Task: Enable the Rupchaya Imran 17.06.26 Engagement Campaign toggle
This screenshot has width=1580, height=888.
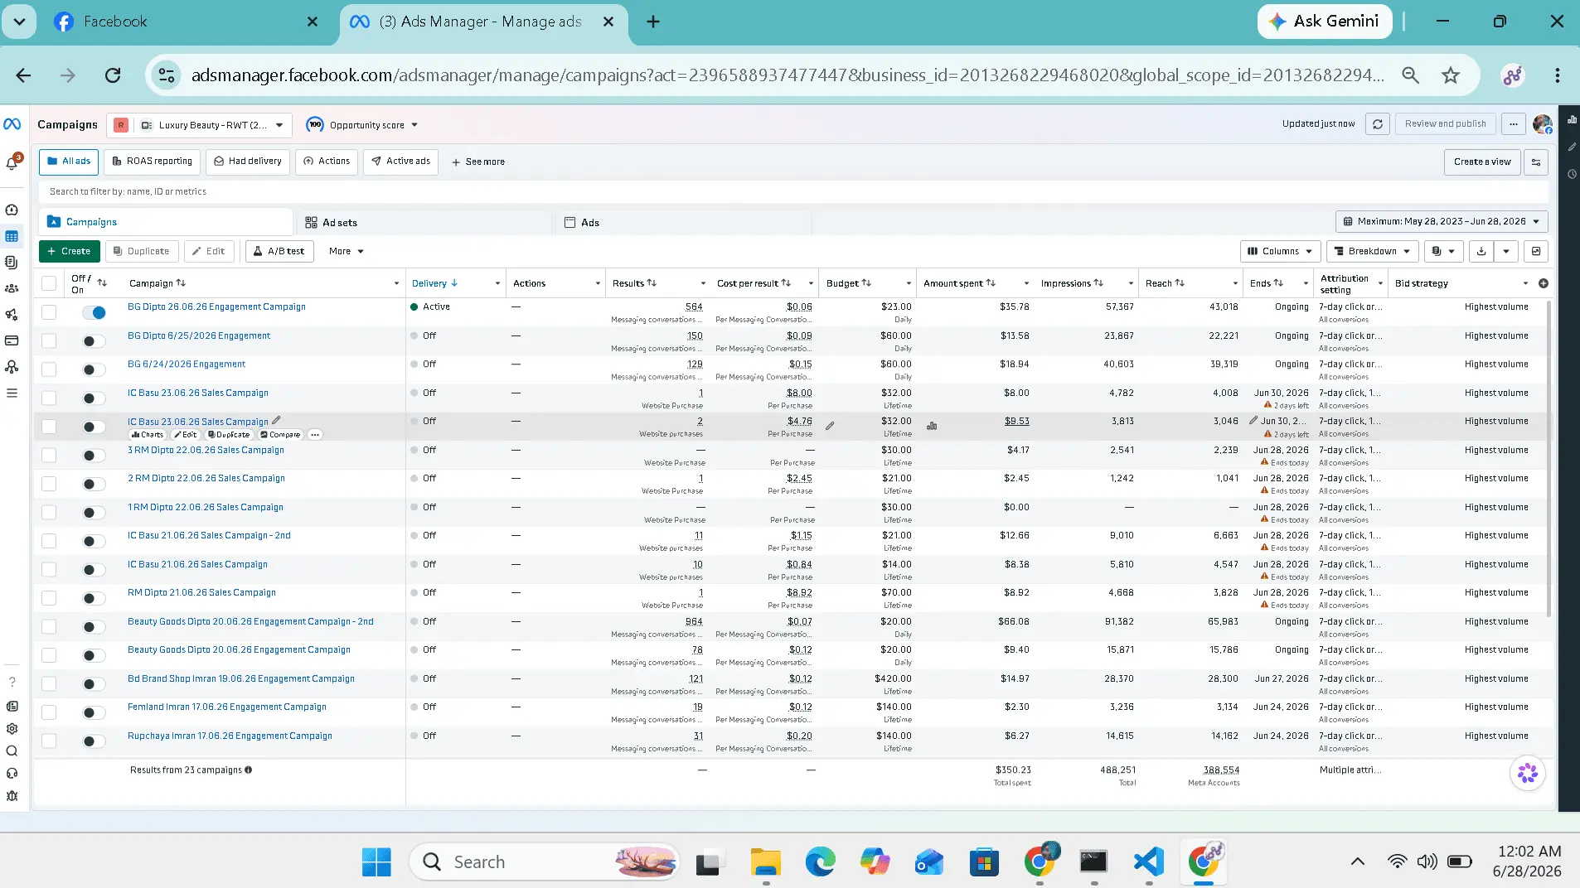Action: coord(94,741)
